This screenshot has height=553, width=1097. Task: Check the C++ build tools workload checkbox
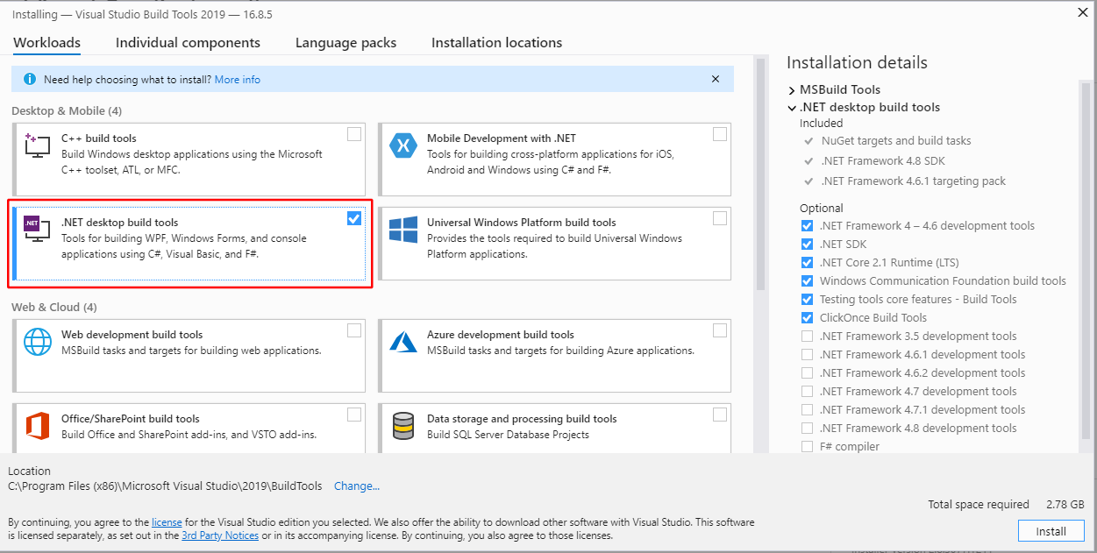tap(353, 134)
